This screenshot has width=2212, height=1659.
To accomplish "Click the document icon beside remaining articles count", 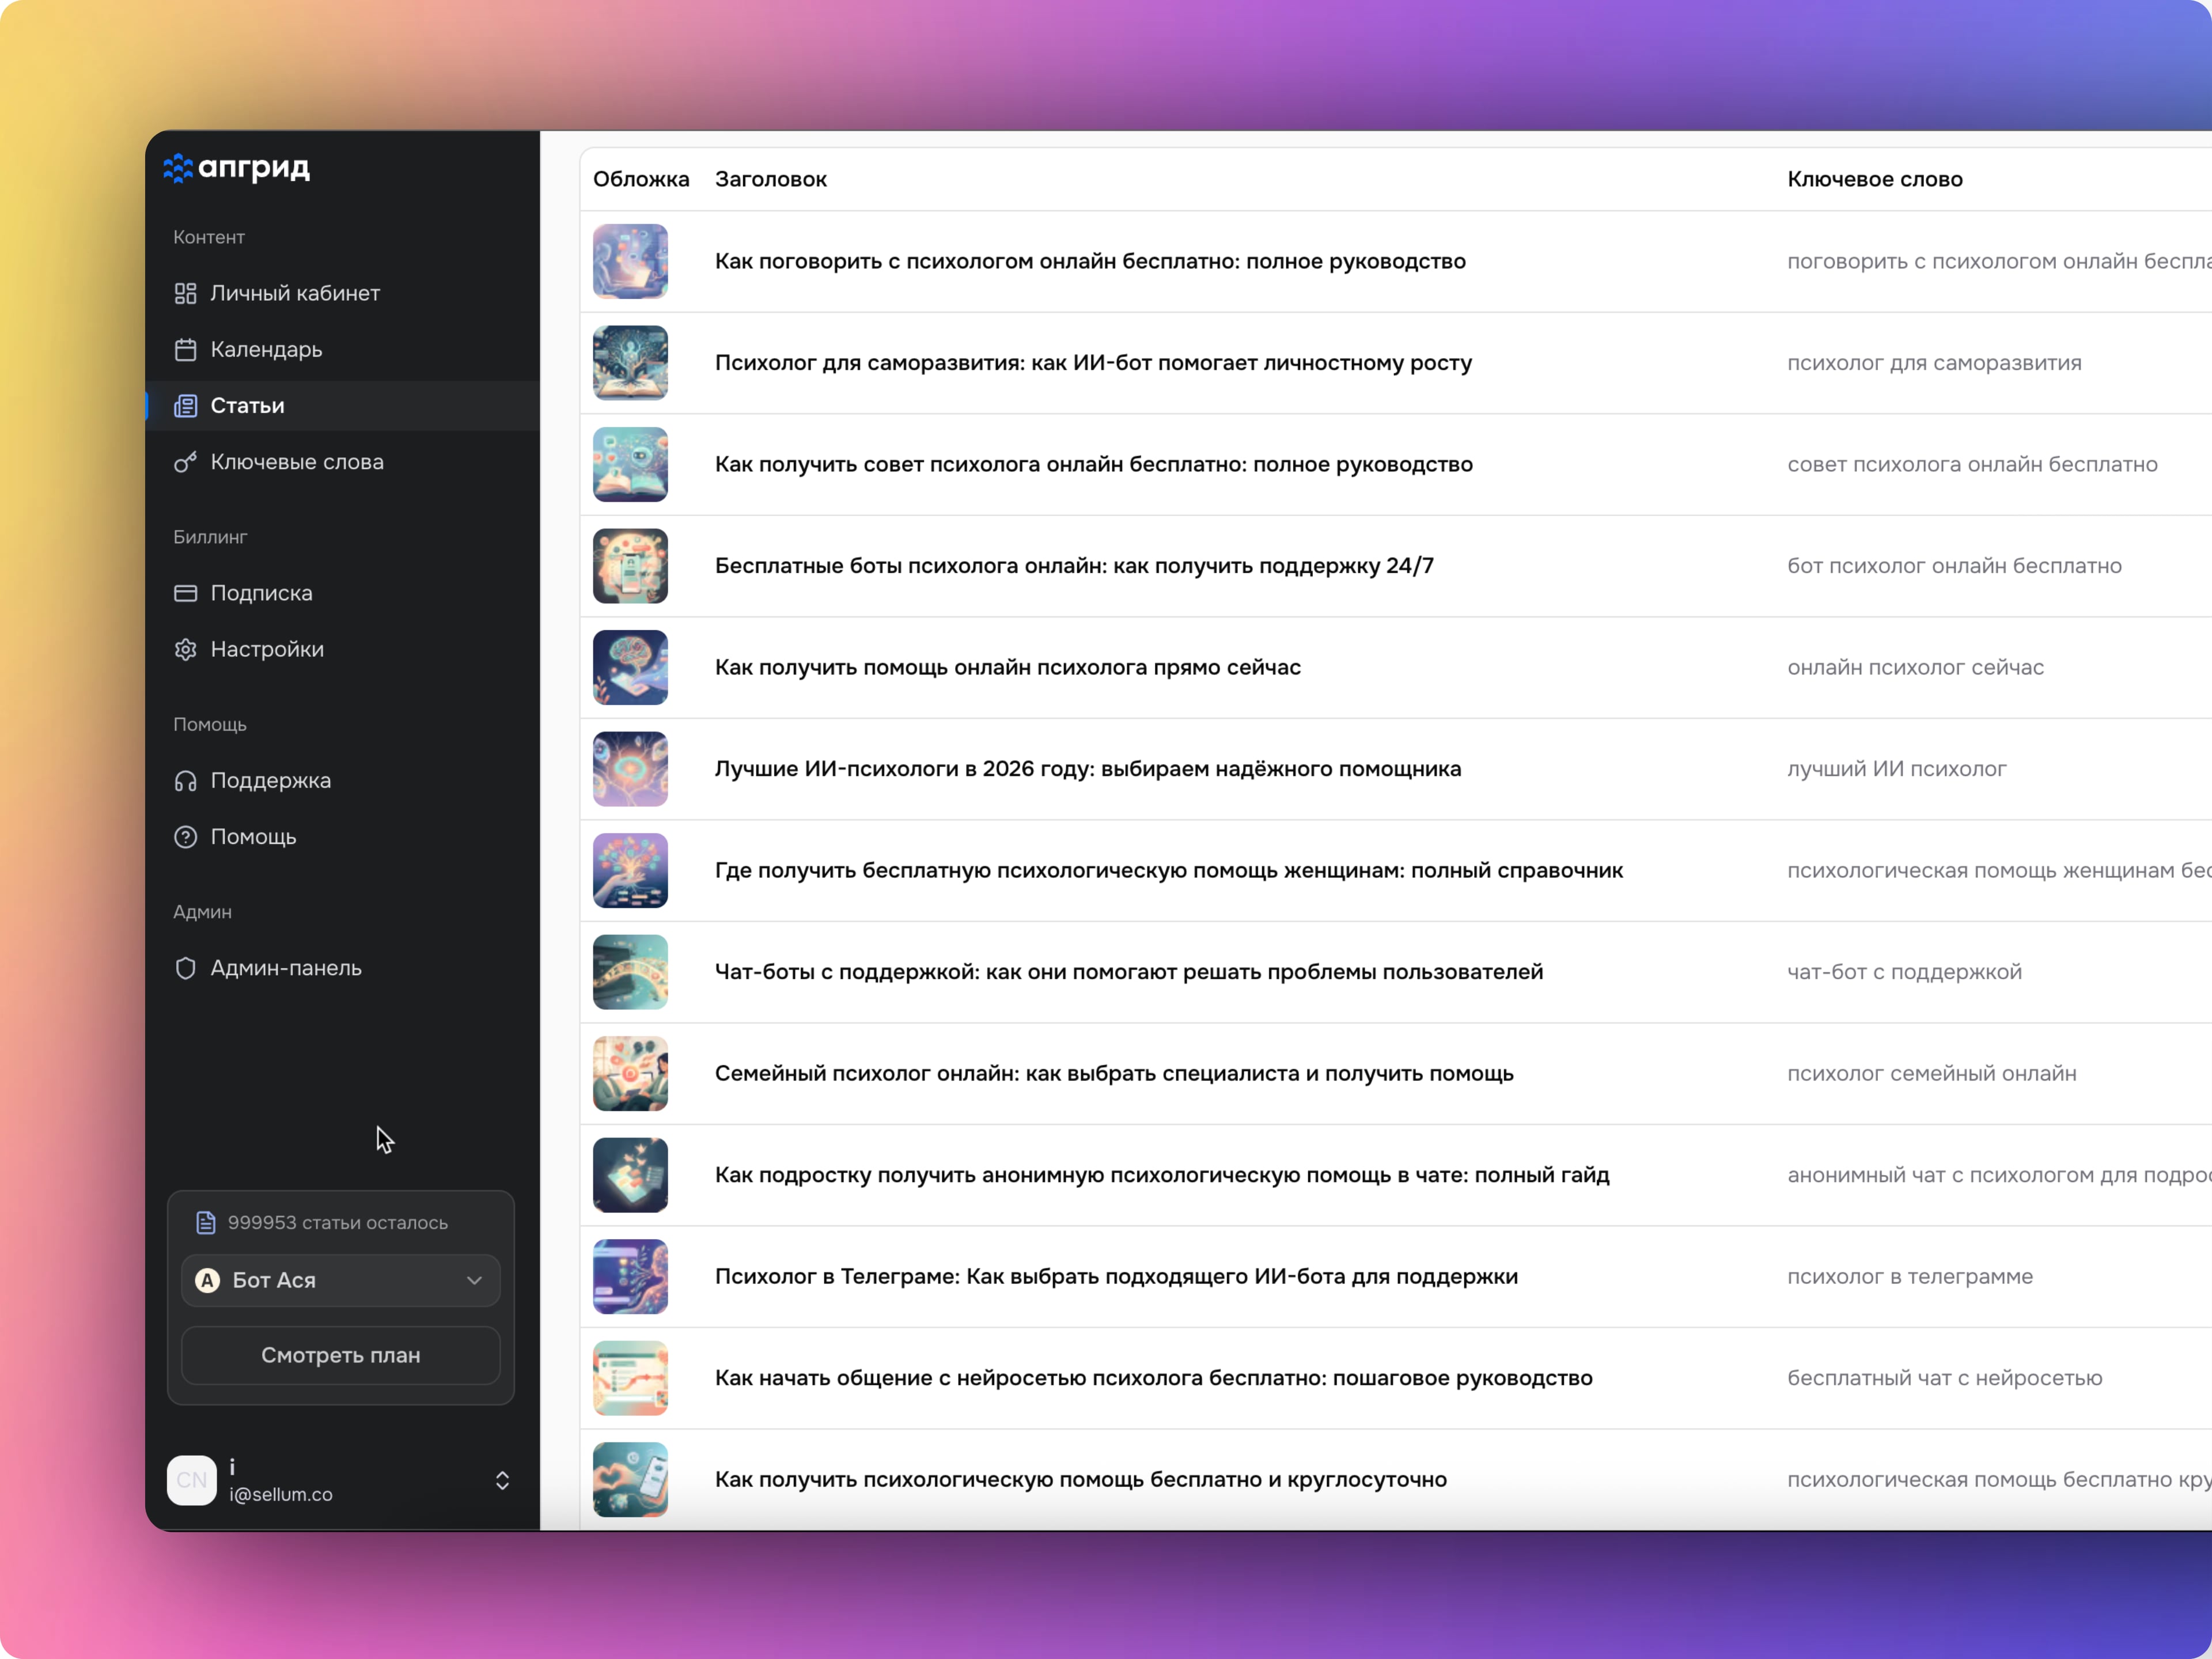I will tap(206, 1222).
